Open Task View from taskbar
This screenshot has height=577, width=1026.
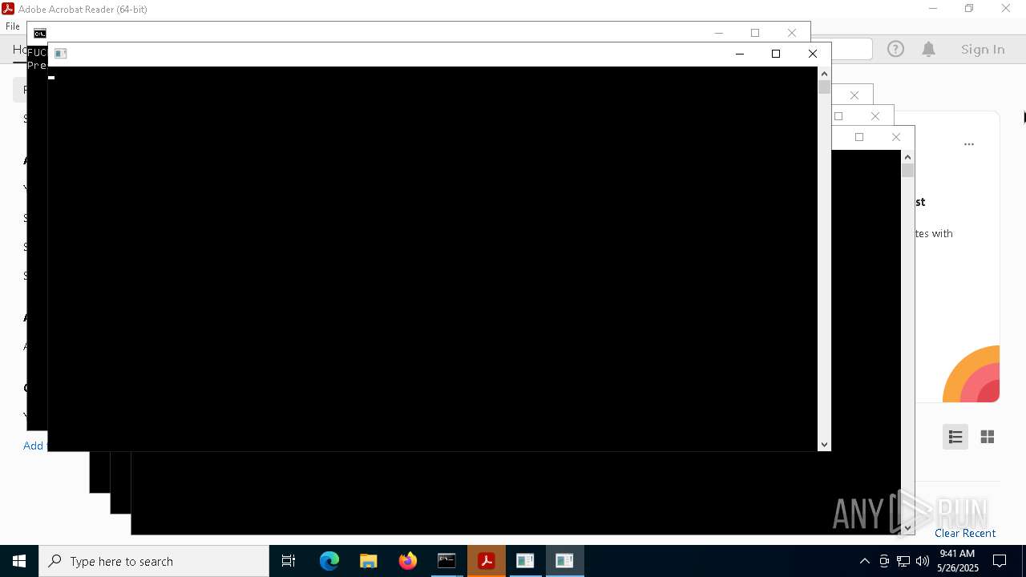(289, 561)
